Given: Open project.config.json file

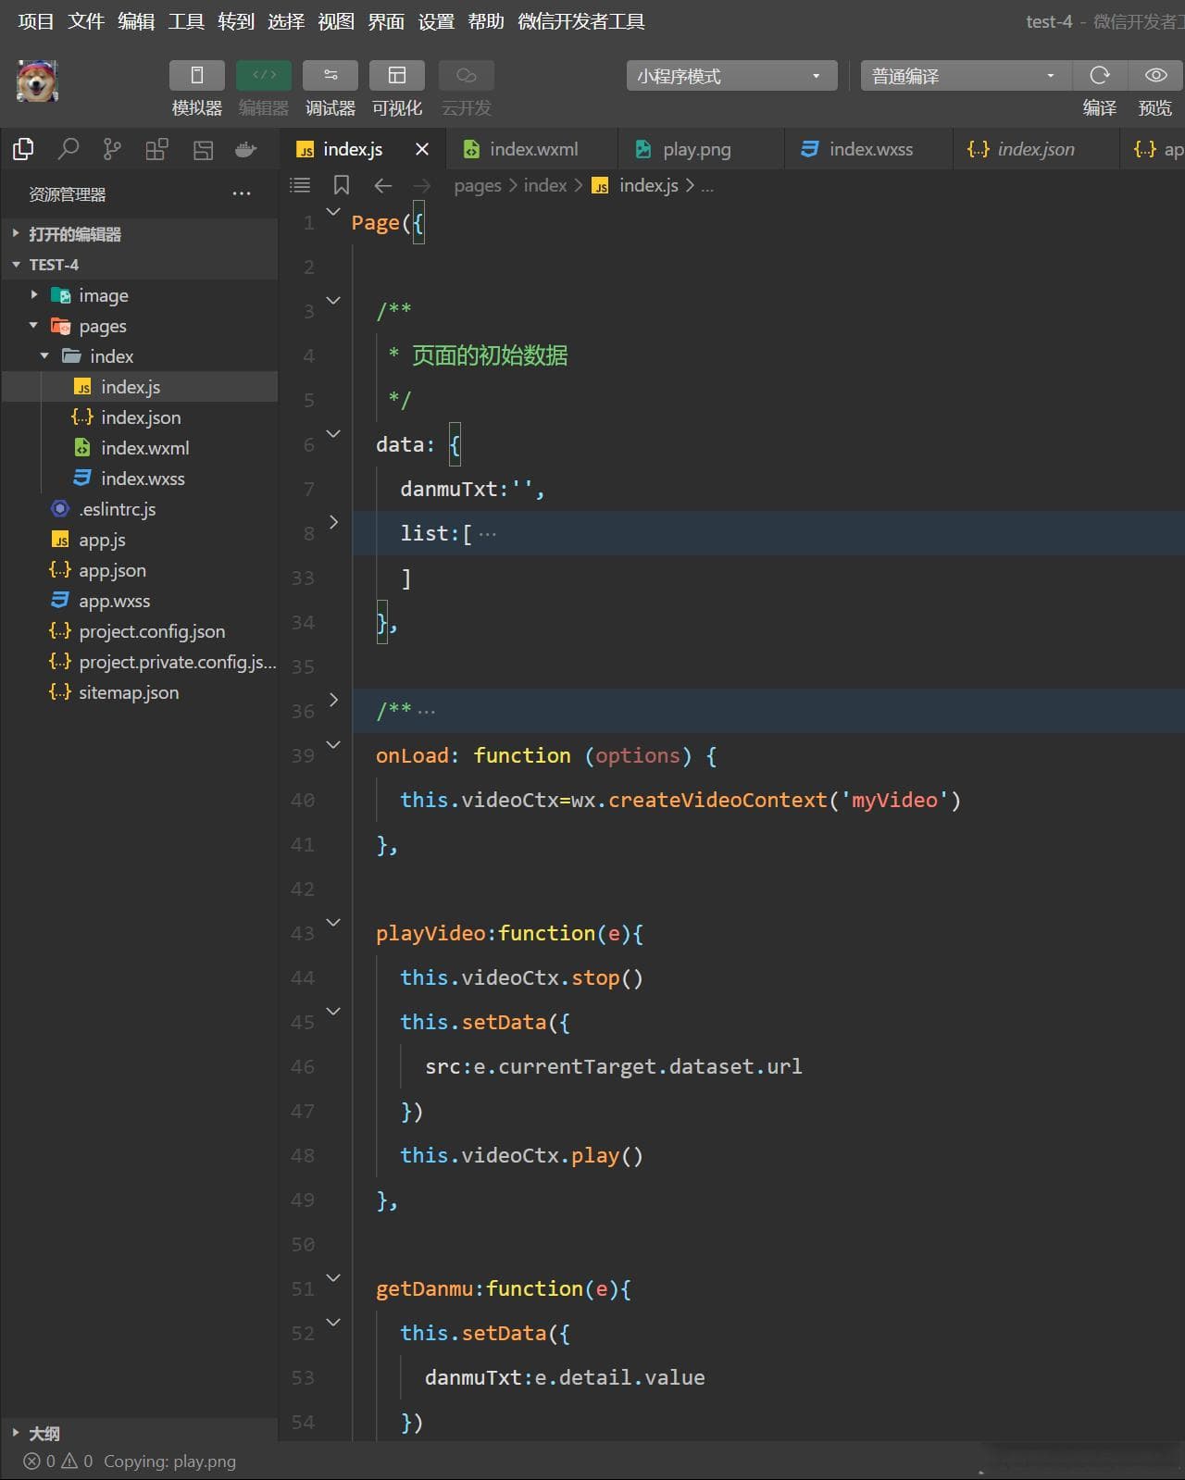Looking at the screenshot, I should [x=139, y=631].
